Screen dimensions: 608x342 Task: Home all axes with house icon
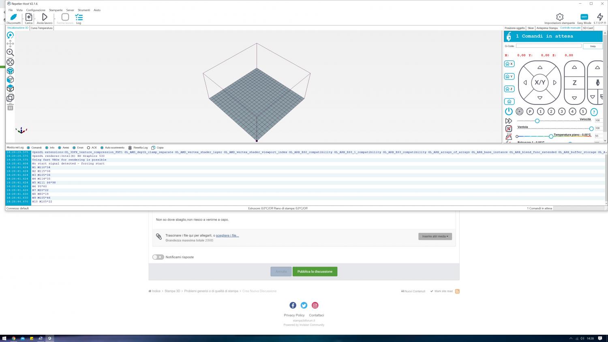point(509,101)
